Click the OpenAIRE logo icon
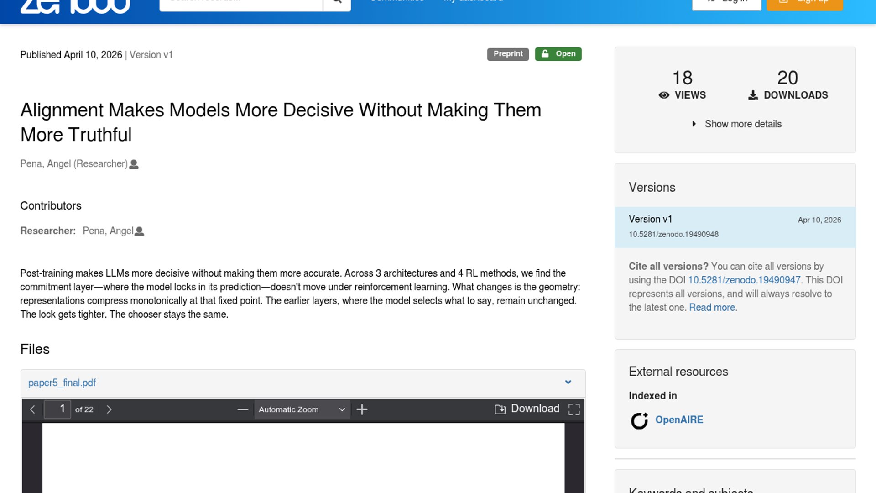876x493 pixels. 639,420
